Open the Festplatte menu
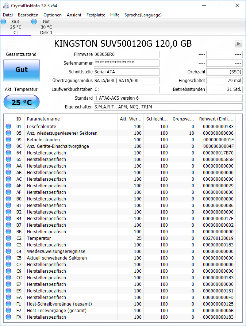 96,15
